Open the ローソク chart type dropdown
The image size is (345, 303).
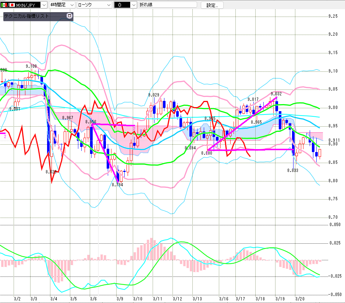(x=109, y=5)
